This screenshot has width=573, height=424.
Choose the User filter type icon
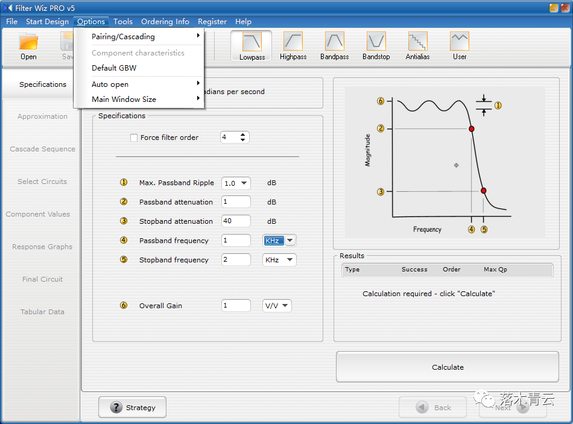click(460, 41)
